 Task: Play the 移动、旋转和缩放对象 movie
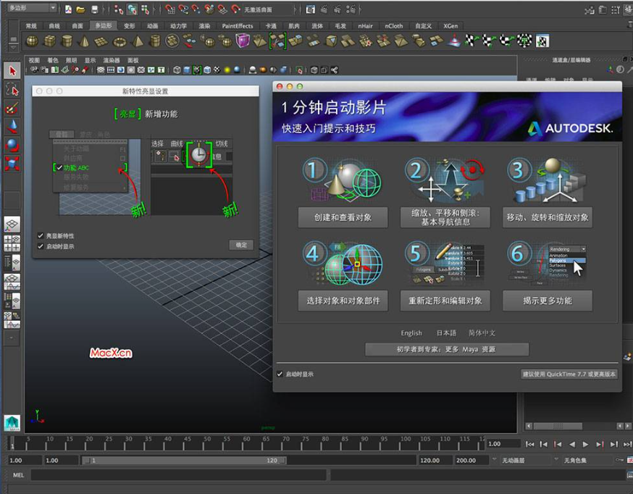(548, 217)
